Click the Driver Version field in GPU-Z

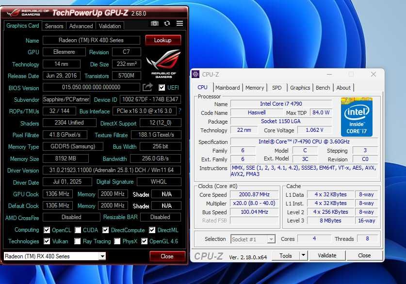pyautogui.click(x=112, y=170)
